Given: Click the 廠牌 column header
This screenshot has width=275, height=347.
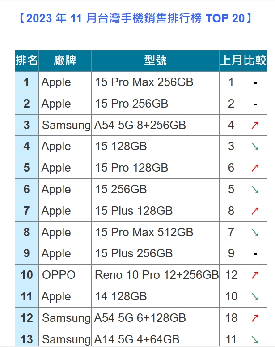Looking at the screenshot, I should [x=65, y=61].
